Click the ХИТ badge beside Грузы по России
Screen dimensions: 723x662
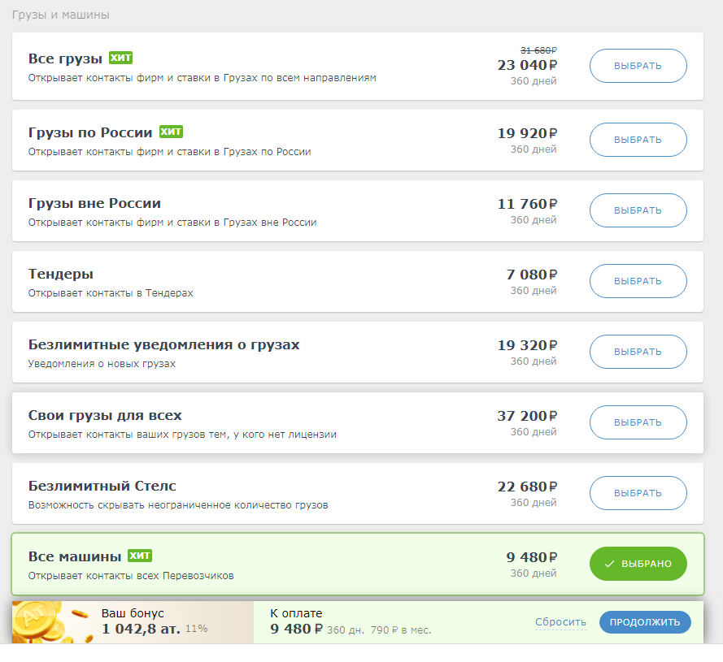pyautogui.click(x=171, y=132)
